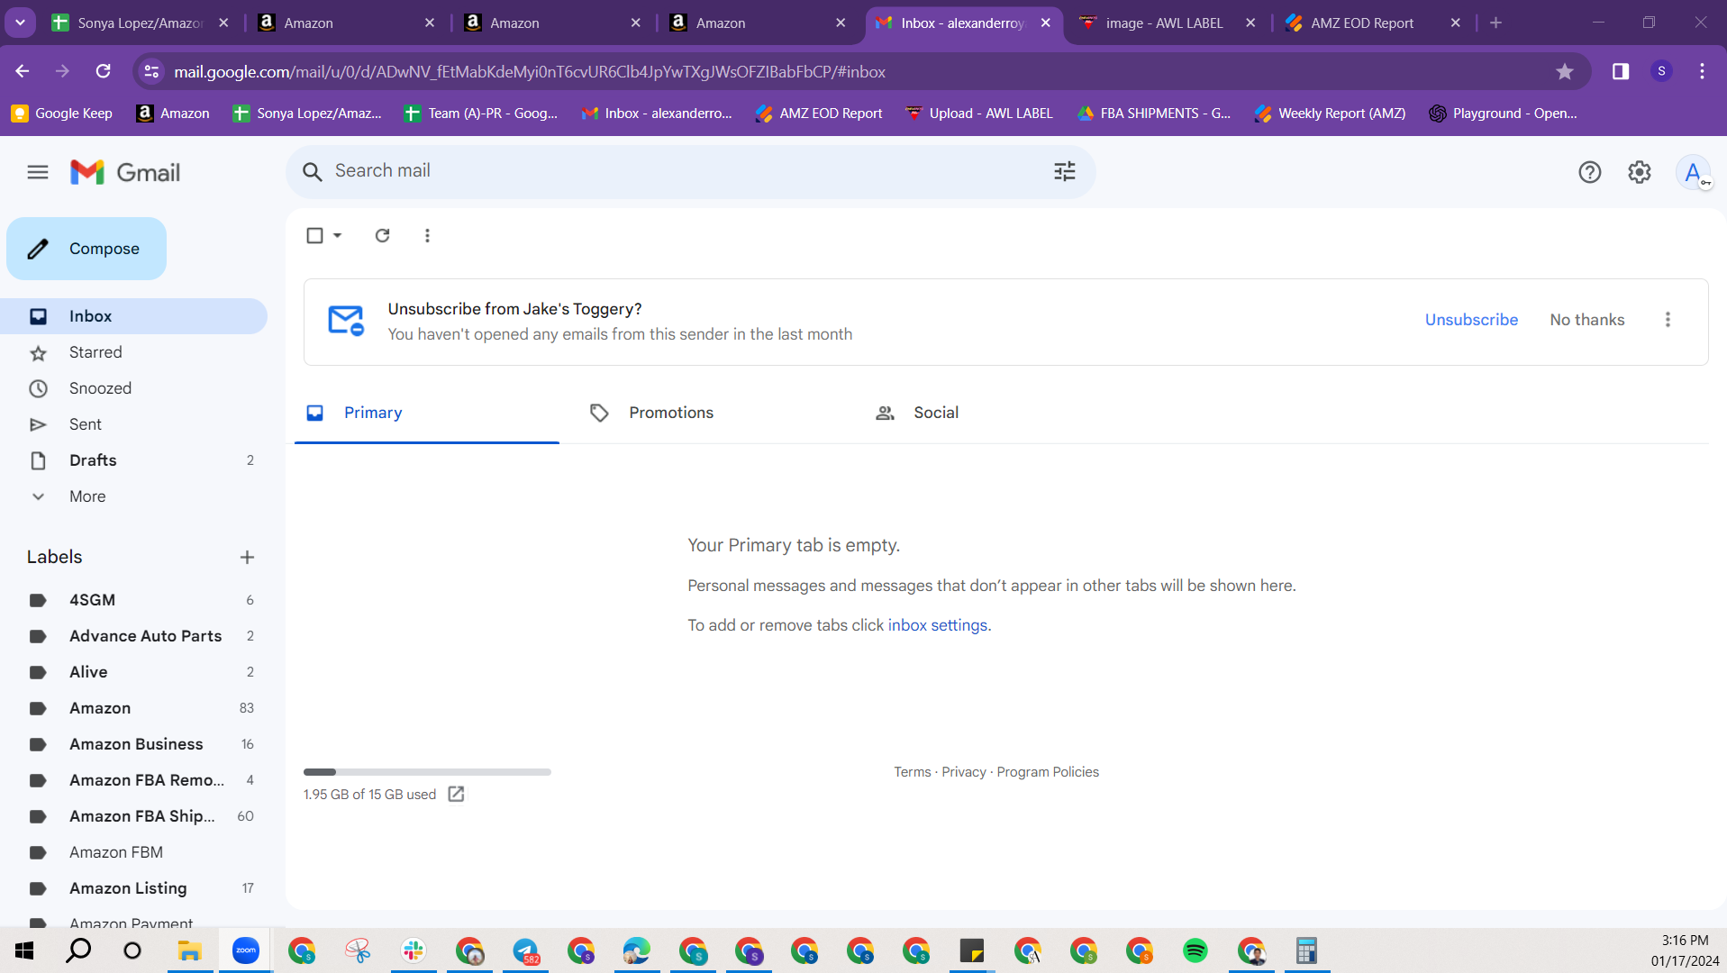Open the Drafts folder

(x=133, y=460)
